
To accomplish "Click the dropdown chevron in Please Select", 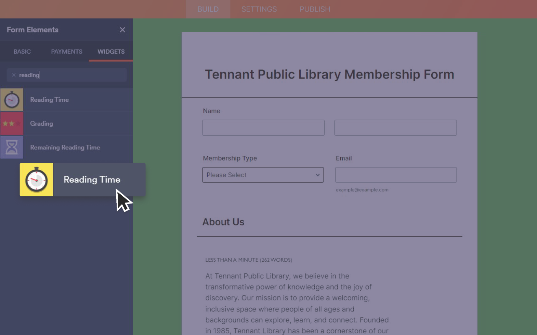I will coord(317,175).
